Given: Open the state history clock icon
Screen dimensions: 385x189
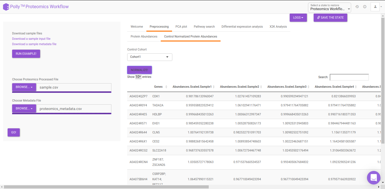Looking at the screenshot, I should click(x=357, y=7).
